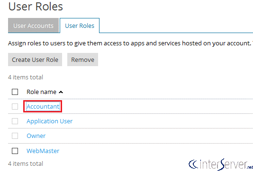Select the User Roles tab
253x171 pixels.
[x=80, y=26]
